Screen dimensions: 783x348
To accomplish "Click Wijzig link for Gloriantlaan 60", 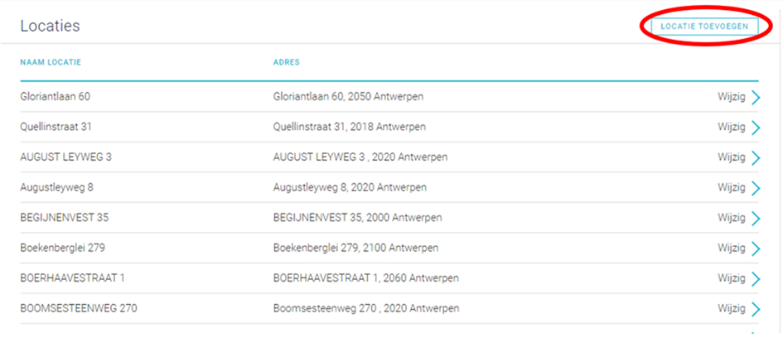I will [732, 98].
